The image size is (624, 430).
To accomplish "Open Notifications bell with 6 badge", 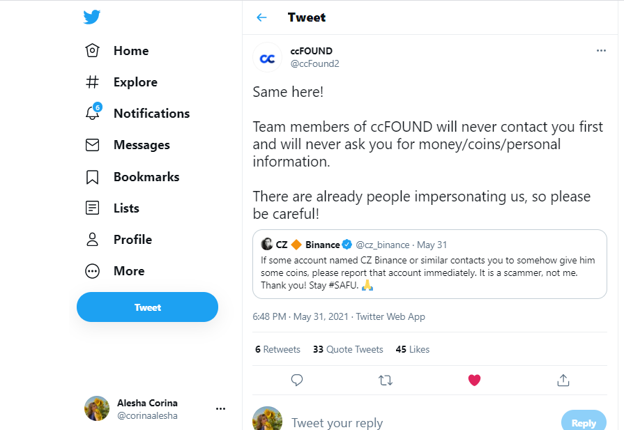I will click(x=93, y=112).
